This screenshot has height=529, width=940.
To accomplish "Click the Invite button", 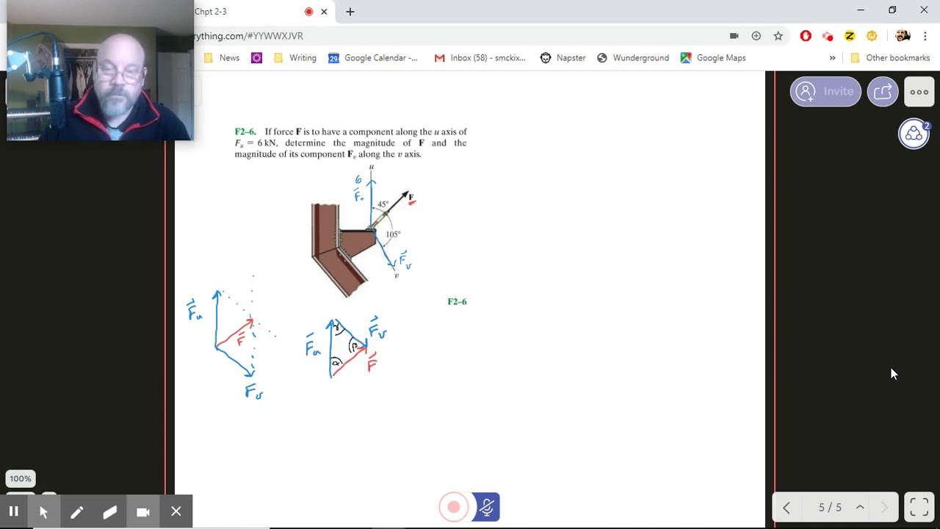I will (x=825, y=92).
